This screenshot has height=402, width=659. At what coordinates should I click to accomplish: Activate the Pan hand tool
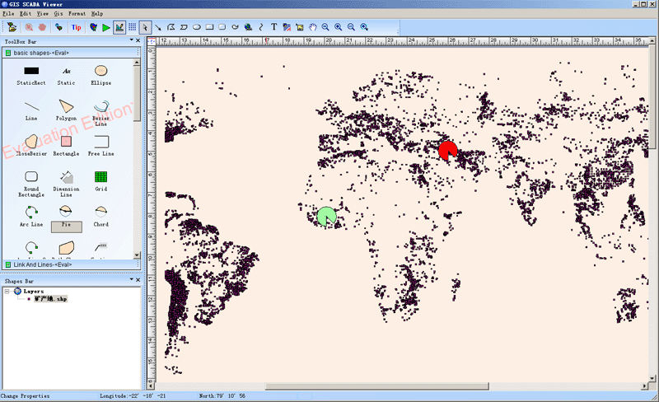tap(313, 27)
